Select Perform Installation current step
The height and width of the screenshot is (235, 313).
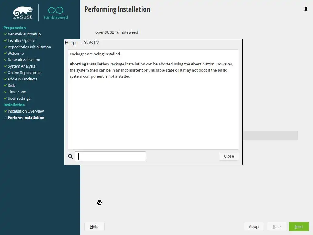[26, 118]
